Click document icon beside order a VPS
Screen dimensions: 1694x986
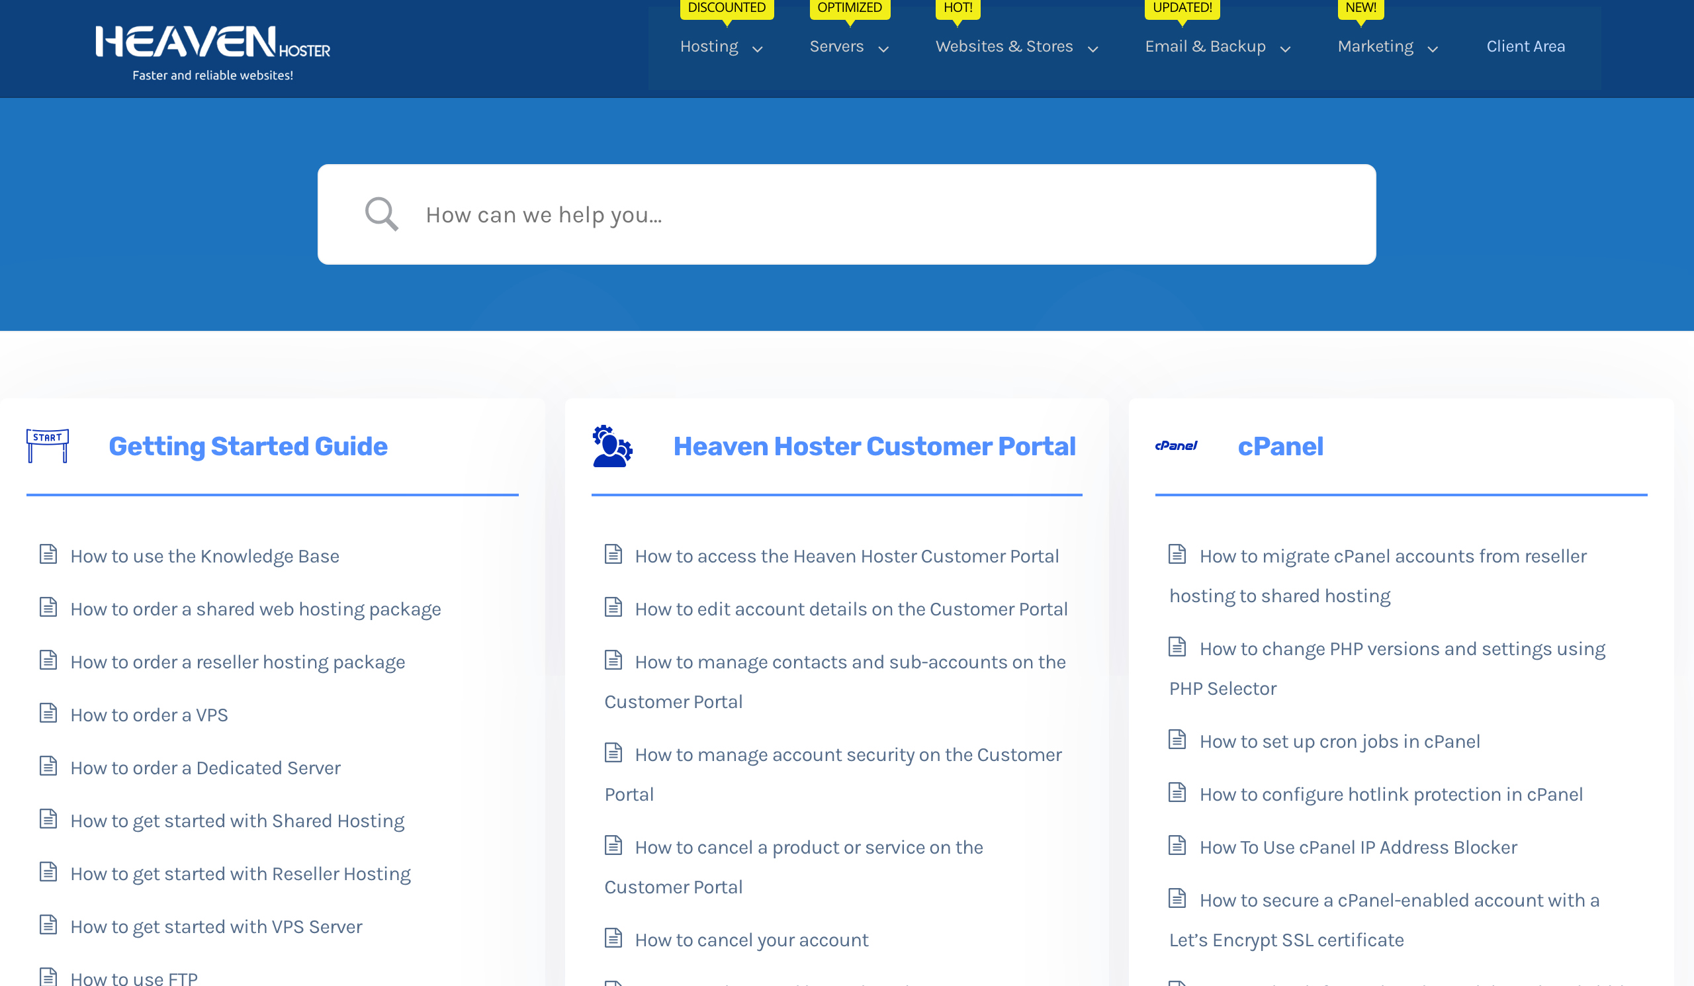48,713
